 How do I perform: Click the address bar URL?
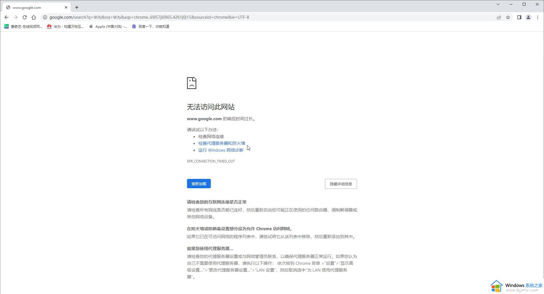pyautogui.click(x=149, y=17)
